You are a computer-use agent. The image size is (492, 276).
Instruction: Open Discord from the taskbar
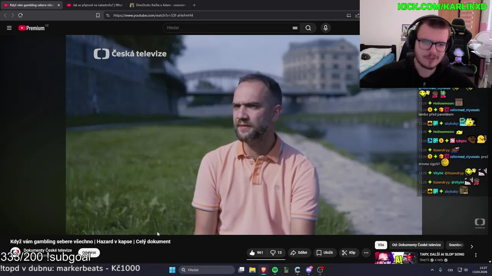click(x=309, y=270)
